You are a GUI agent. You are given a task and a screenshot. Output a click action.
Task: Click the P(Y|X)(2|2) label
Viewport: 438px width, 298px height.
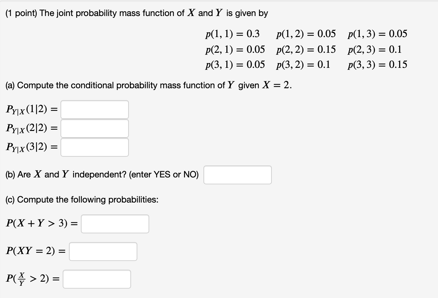pos(30,128)
